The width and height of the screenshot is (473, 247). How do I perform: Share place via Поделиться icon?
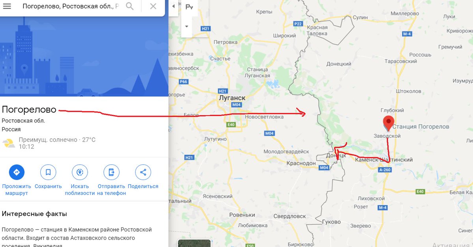pos(143,172)
